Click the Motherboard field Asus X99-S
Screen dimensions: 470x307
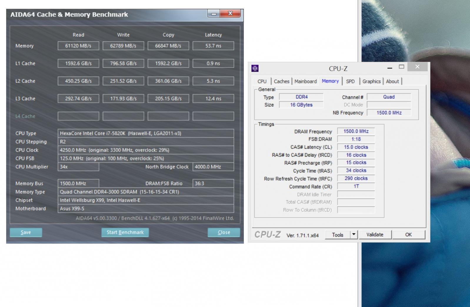146,208
